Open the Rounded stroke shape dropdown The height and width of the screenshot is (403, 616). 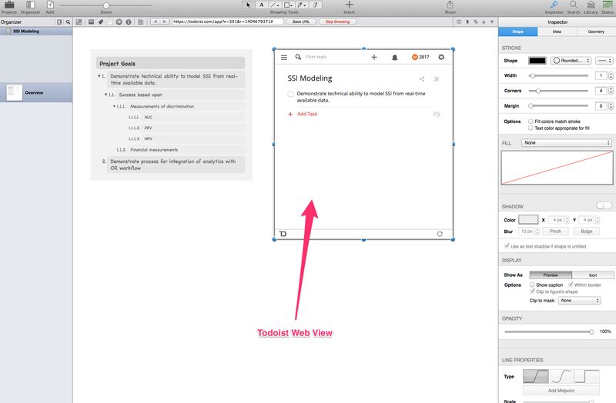click(571, 61)
